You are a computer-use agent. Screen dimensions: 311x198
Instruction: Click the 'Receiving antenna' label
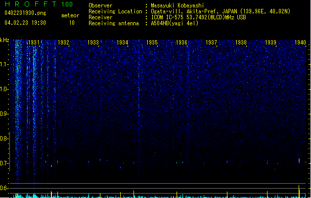114,23
